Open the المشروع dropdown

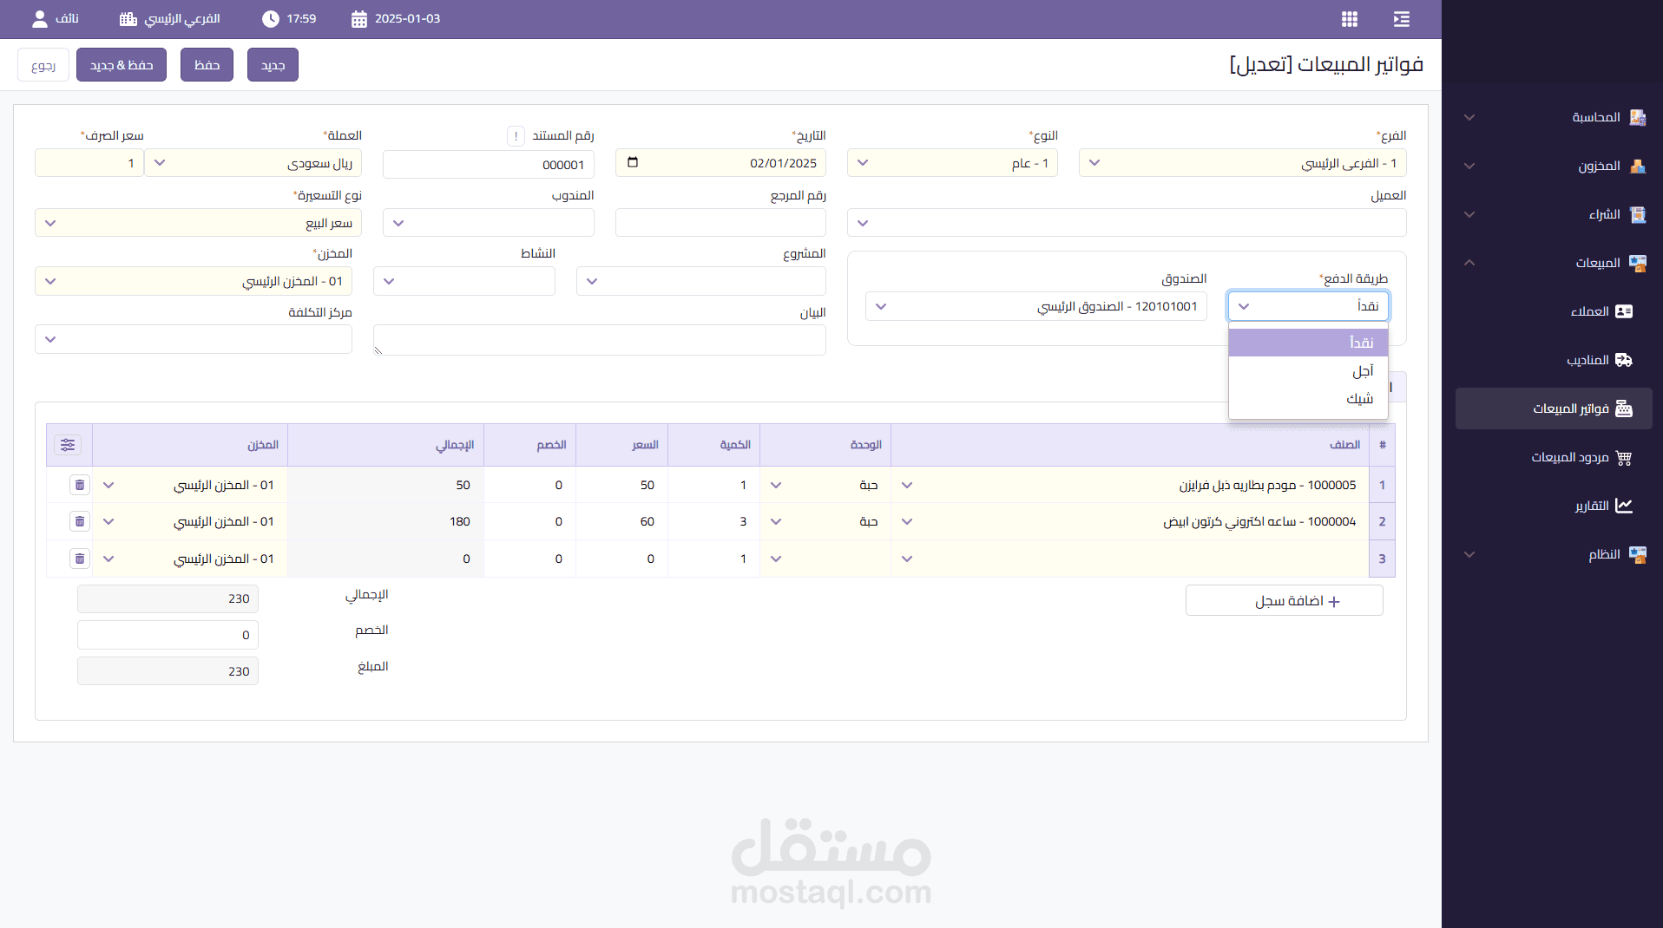[x=701, y=281]
